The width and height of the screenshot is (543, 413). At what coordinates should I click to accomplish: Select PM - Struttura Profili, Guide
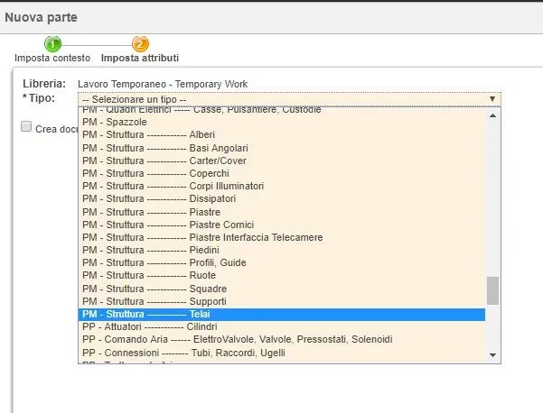click(282, 262)
